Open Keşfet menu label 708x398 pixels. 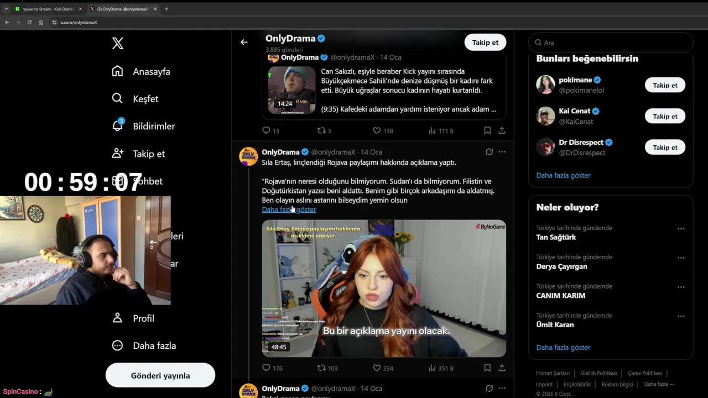click(145, 99)
